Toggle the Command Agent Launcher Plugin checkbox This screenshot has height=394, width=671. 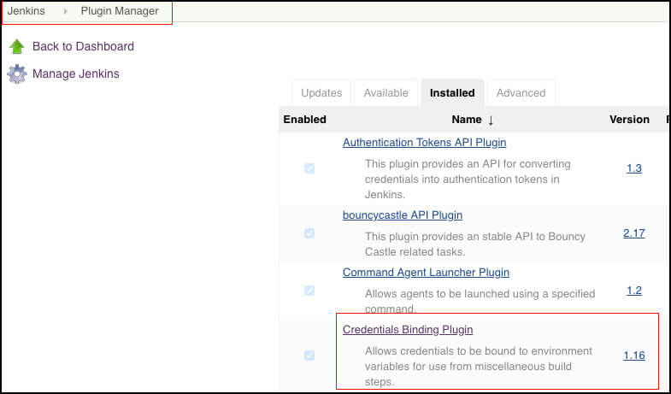coord(309,291)
